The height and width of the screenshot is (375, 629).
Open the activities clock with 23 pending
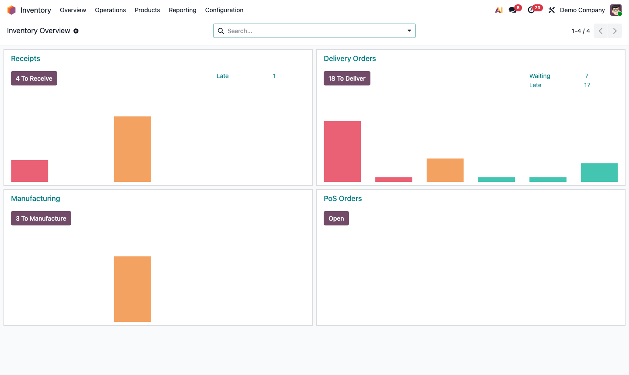(x=532, y=10)
